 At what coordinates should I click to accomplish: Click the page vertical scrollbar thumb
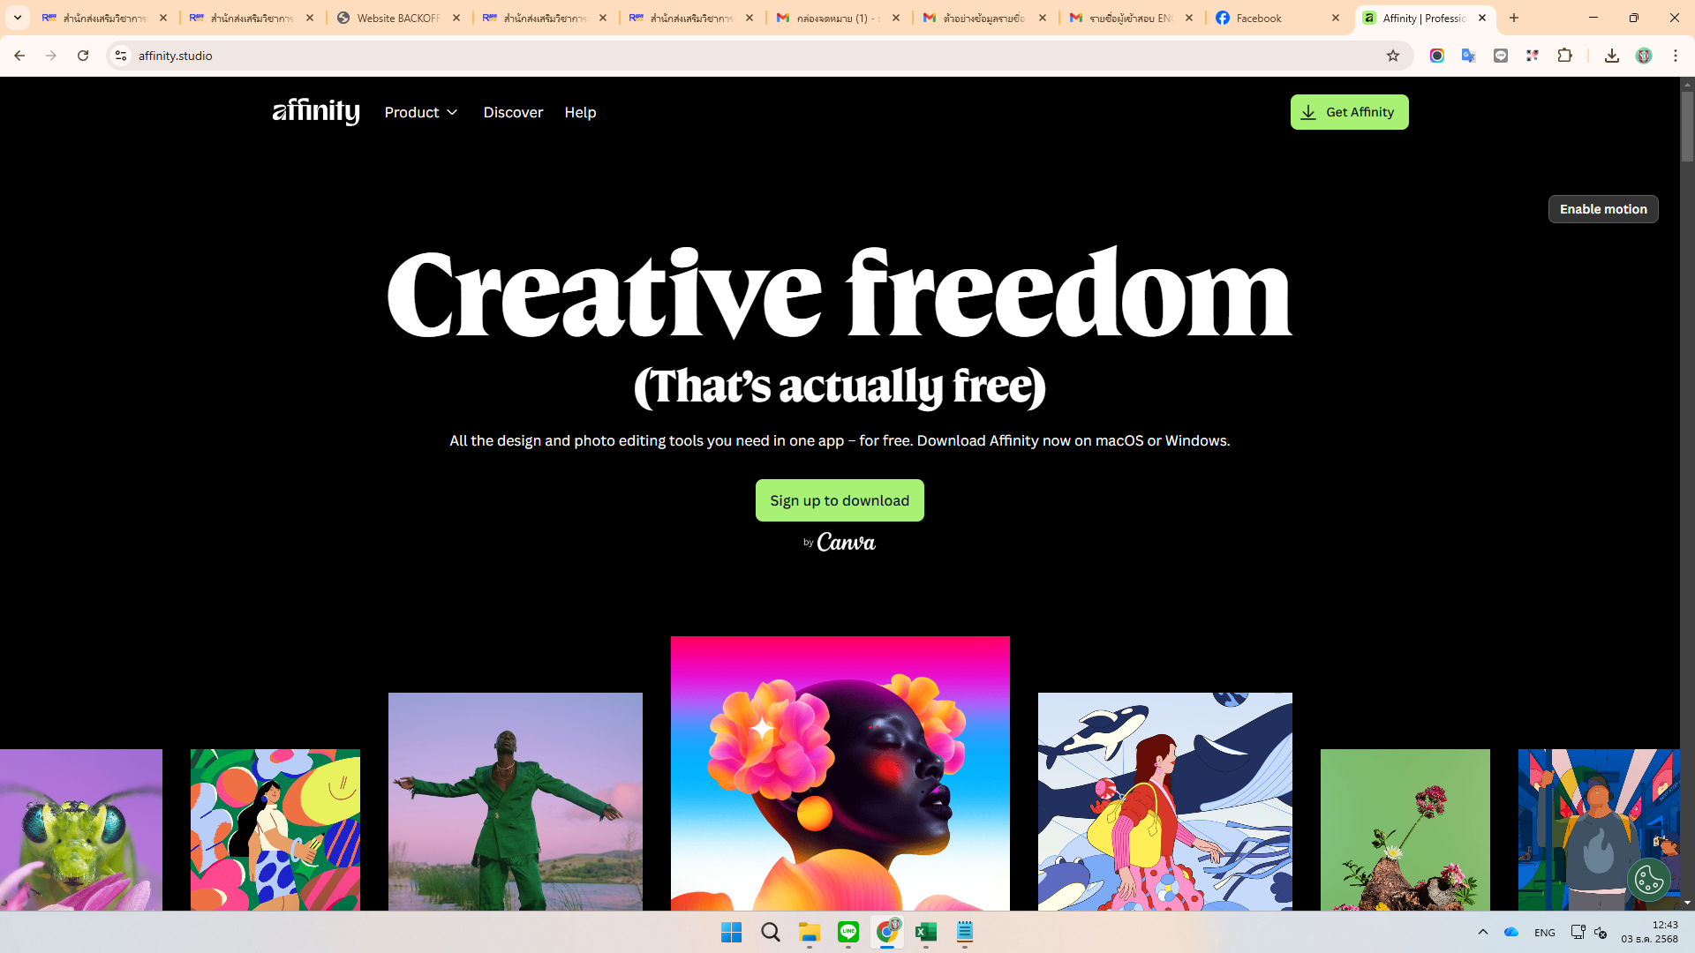click(1687, 125)
